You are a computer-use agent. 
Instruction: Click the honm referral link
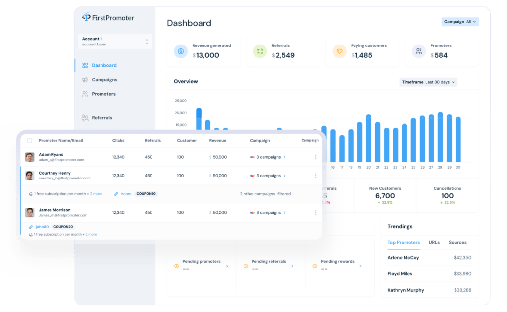point(126,194)
